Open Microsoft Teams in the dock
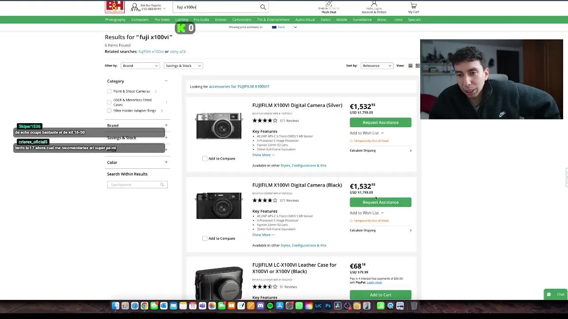568x319 pixels. pyautogui.click(x=202, y=306)
